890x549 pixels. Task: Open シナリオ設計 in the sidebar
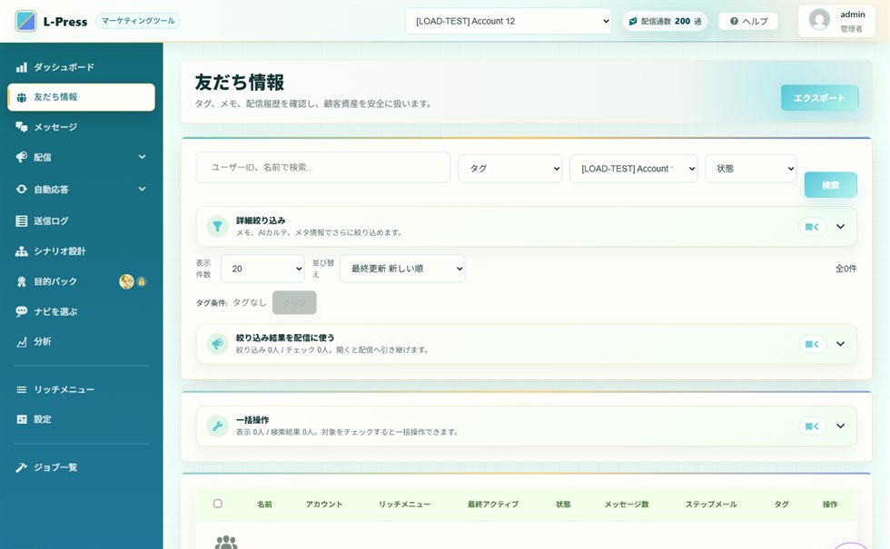(81, 251)
